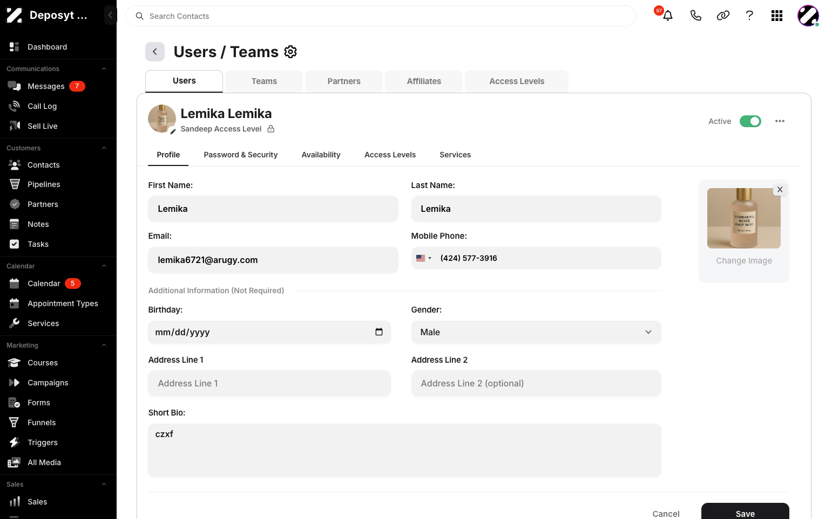Open user profile avatar menu
This screenshot has width=832, height=519.
click(808, 16)
